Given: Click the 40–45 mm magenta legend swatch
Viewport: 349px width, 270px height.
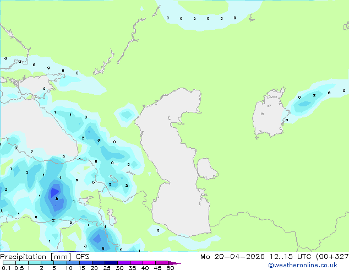Looking at the screenshot, I should (x=149, y=263).
